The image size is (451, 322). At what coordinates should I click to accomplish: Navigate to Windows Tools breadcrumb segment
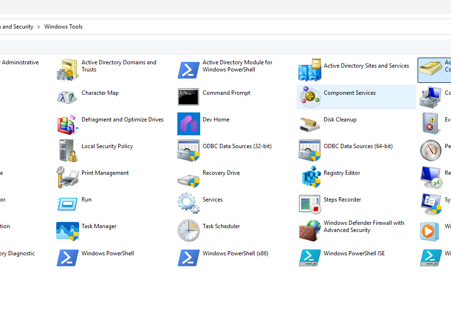coord(63,27)
